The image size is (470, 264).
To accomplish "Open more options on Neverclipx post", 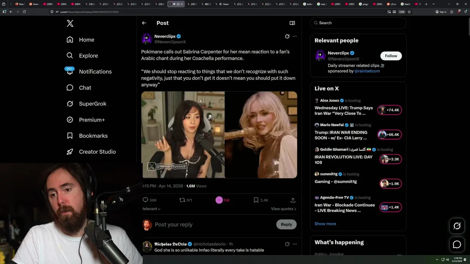I will (x=294, y=36).
